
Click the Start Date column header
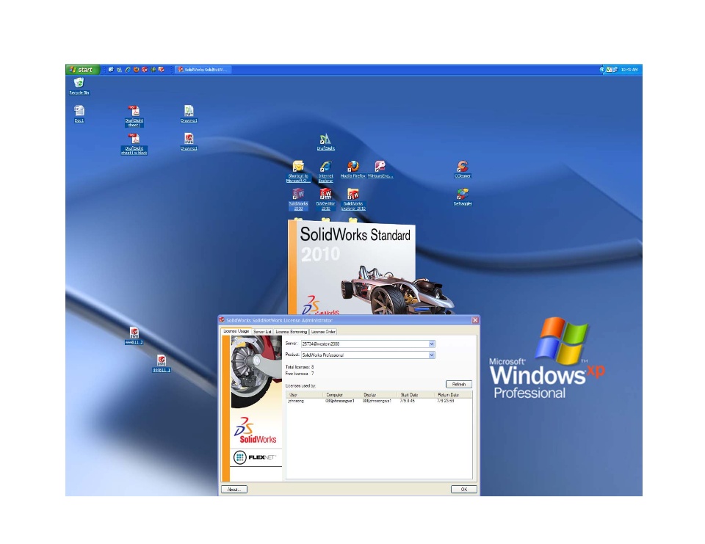pyautogui.click(x=416, y=395)
